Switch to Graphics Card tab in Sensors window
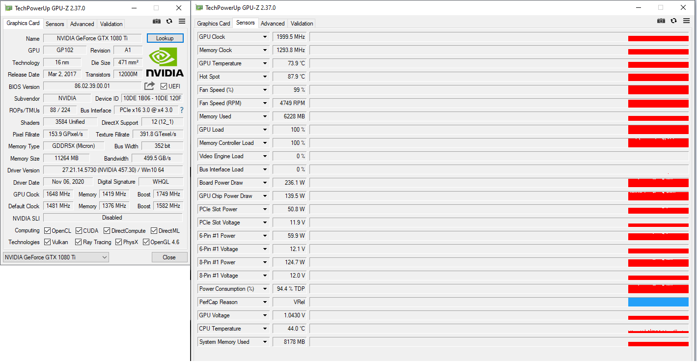This screenshot has width=697, height=363. (x=214, y=23)
